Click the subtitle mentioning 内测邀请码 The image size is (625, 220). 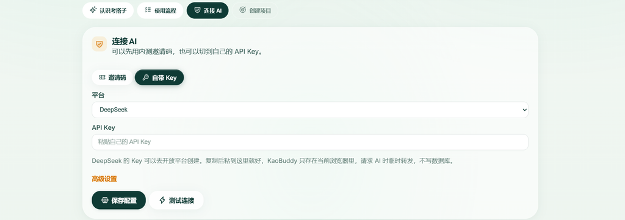click(188, 52)
